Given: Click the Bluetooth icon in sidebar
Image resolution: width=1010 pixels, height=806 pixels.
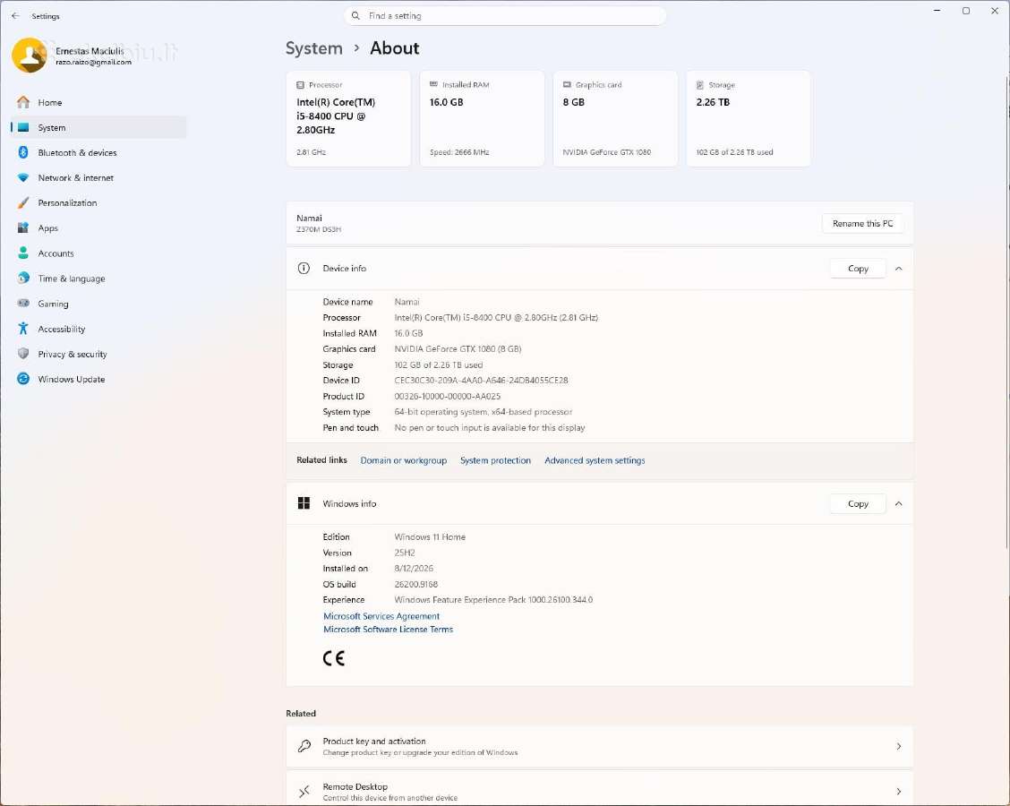Looking at the screenshot, I should [x=23, y=152].
